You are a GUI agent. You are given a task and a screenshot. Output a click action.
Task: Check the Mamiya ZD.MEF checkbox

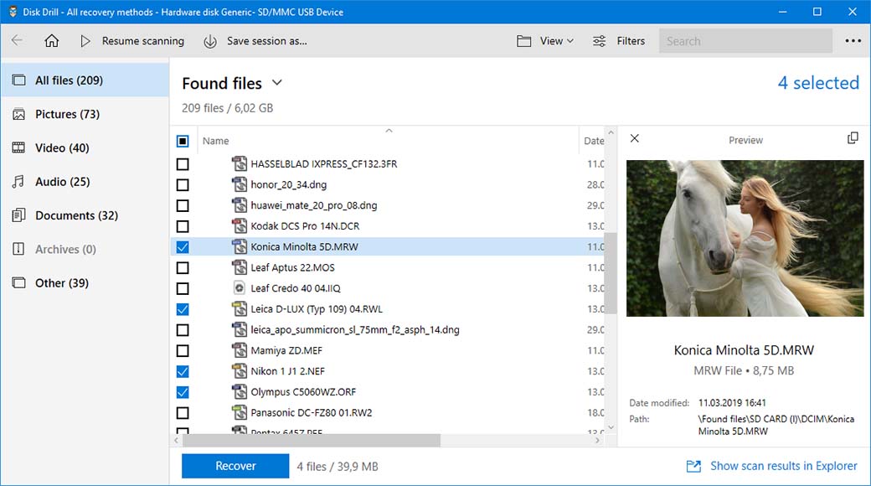point(183,351)
